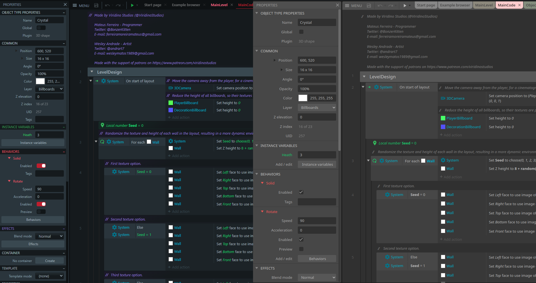Click the blue DecorationBillboard icon in the right event sheet
The height and width of the screenshot is (283, 536).
tap(443, 127)
